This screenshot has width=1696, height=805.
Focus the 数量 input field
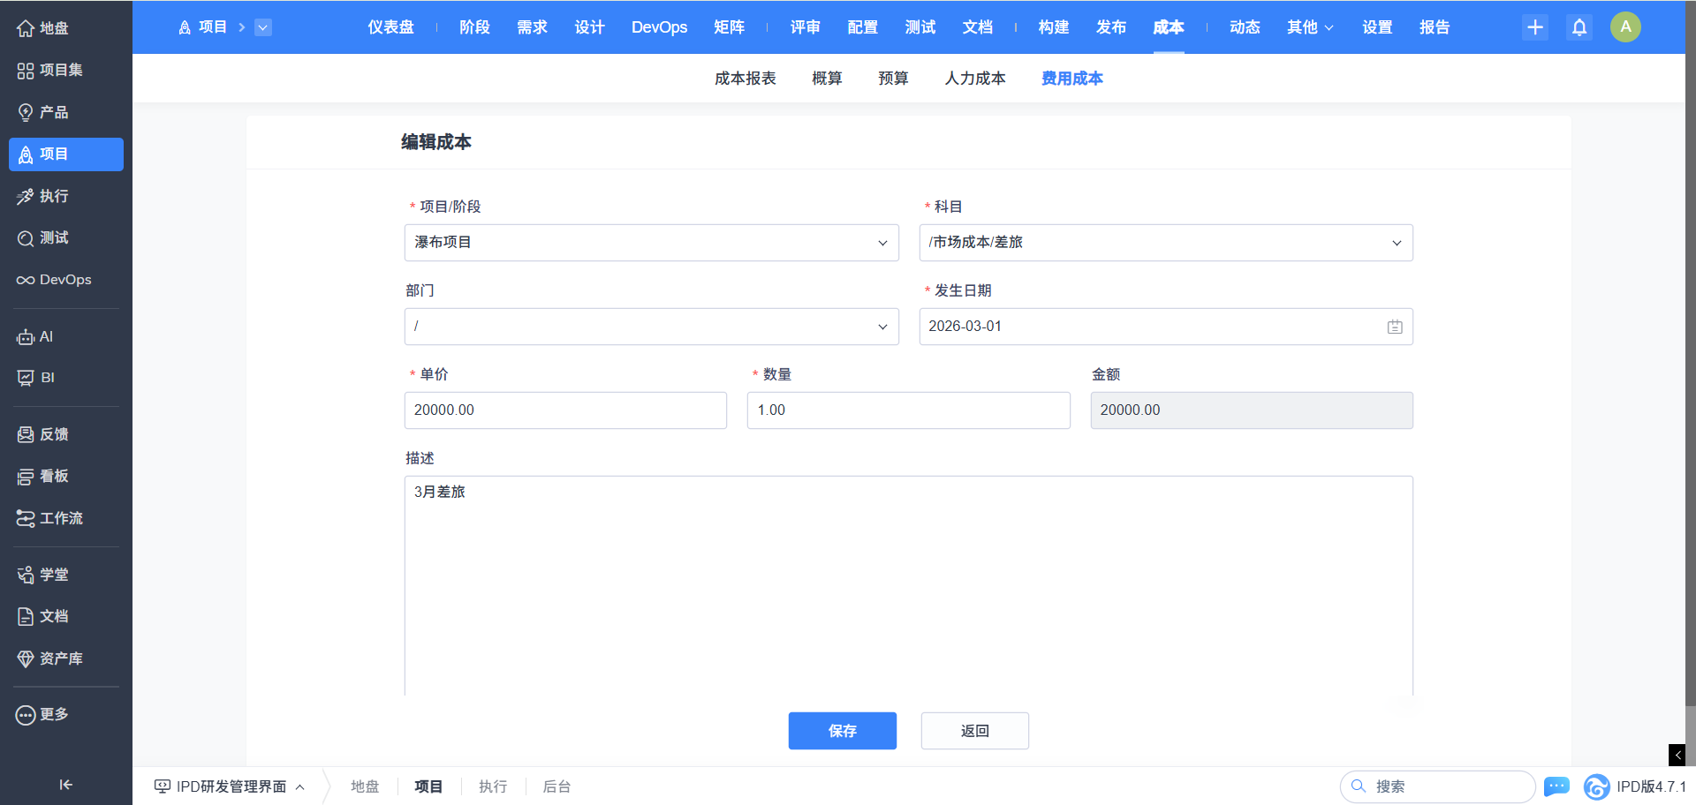(x=909, y=410)
